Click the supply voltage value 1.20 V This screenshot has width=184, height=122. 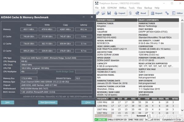142,72
